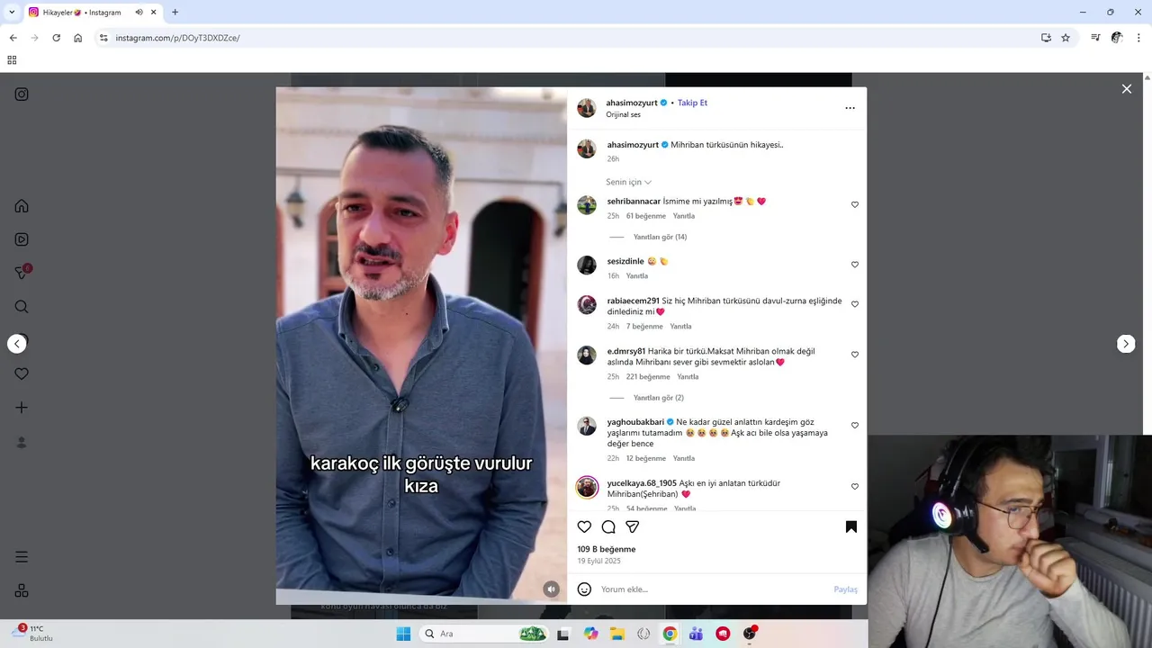1152x648 pixels.
Task: Go to next post arrow
Action: (1126, 344)
